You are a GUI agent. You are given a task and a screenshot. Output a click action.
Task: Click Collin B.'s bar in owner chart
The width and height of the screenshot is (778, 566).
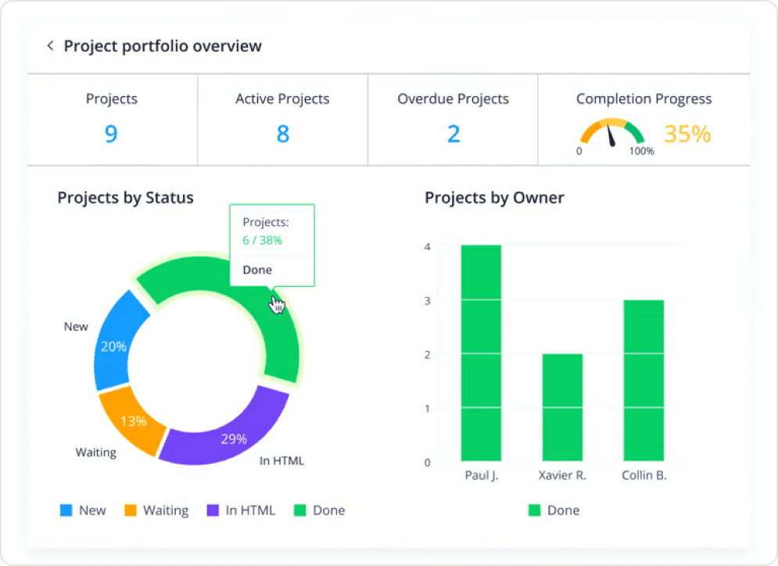pyautogui.click(x=644, y=380)
